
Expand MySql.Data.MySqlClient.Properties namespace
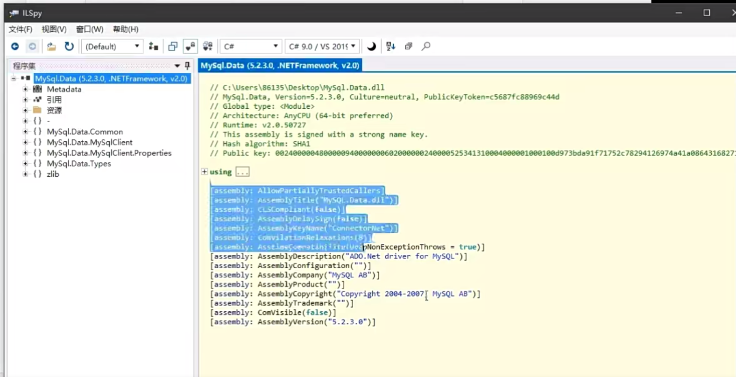pos(26,153)
